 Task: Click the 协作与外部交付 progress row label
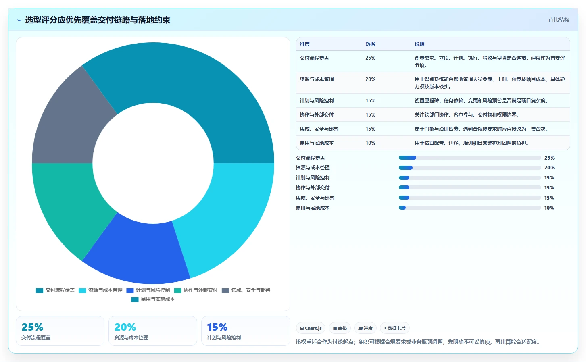313,188
